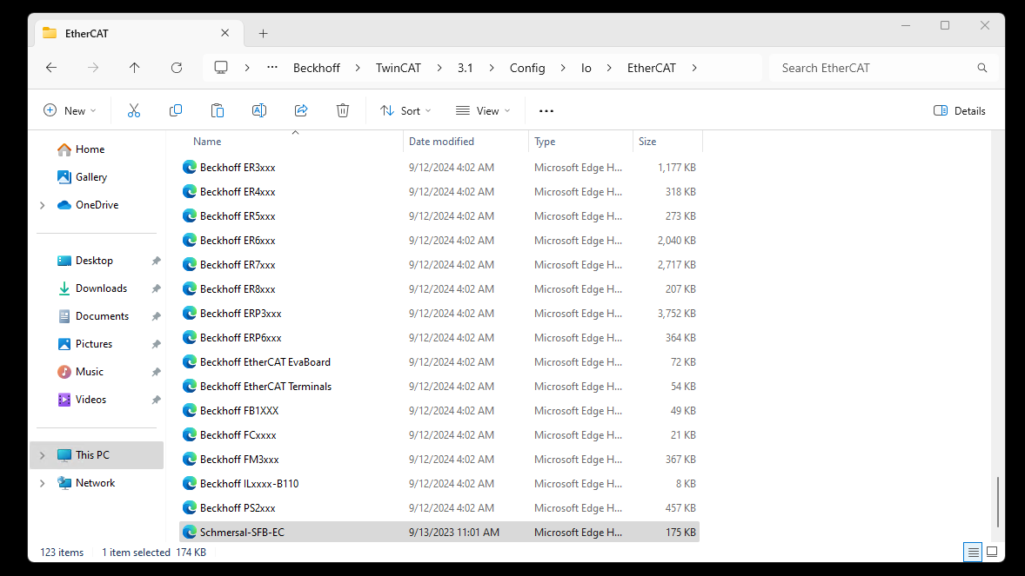Switch to details list view layout
This screenshot has width=1025, height=576.
pyautogui.click(x=973, y=553)
